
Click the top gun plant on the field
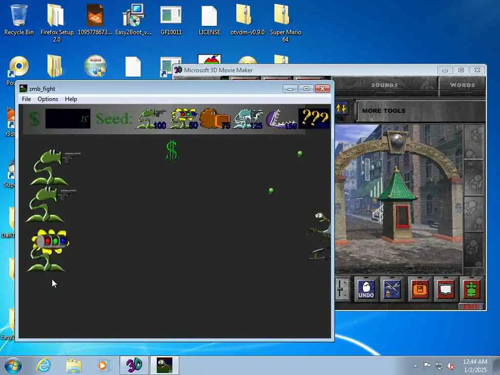click(55, 167)
